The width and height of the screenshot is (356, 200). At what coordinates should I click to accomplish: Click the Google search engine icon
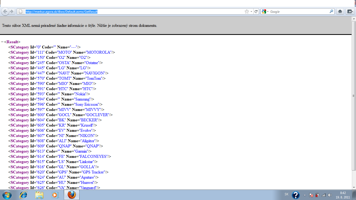(264, 11)
